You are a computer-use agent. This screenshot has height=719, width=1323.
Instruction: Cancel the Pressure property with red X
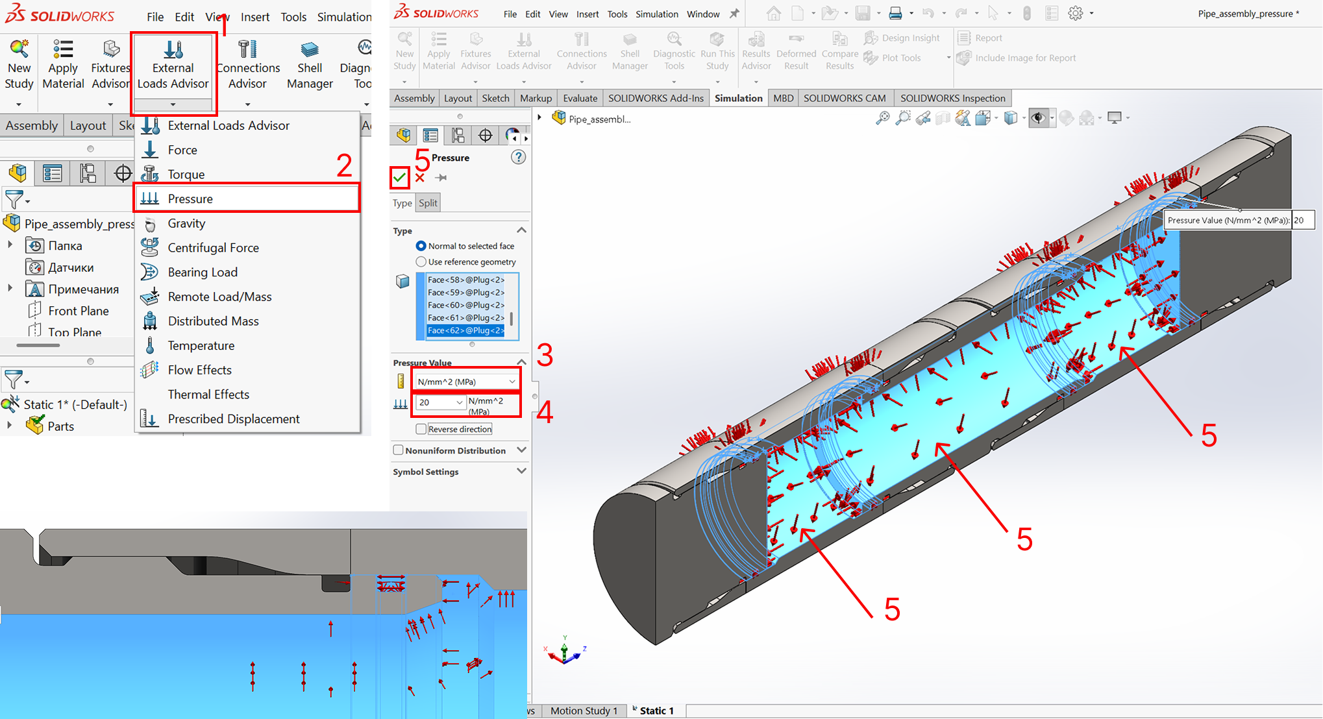pos(420,177)
